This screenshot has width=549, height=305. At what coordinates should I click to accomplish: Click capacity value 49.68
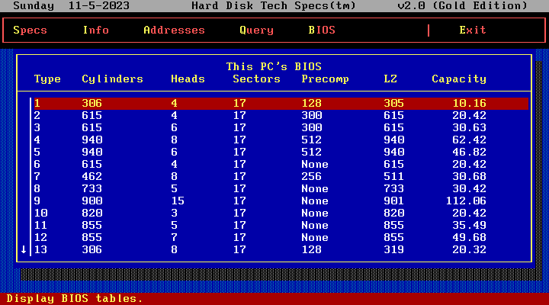click(x=469, y=237)
